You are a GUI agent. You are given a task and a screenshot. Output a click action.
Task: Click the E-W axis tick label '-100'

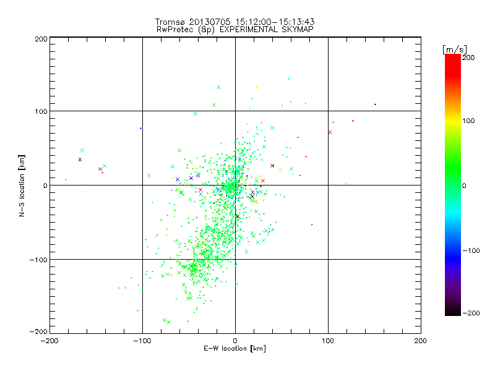tap(142, 341)
